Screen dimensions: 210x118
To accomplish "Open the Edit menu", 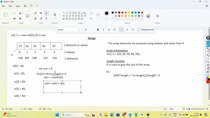I will coord(10,6).
